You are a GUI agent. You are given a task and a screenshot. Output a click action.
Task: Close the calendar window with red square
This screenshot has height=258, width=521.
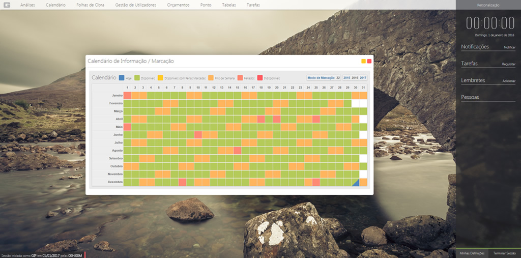(369, 61)
